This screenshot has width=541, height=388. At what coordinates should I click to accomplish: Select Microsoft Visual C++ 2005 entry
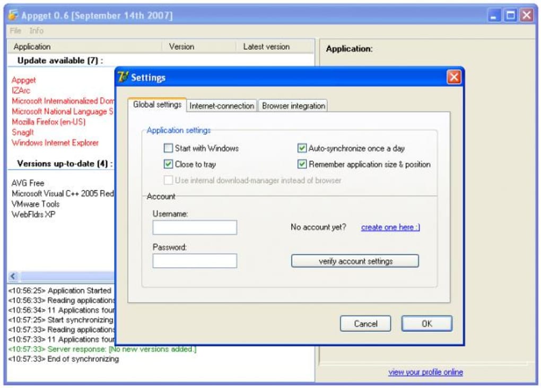(x=63, y=193)
